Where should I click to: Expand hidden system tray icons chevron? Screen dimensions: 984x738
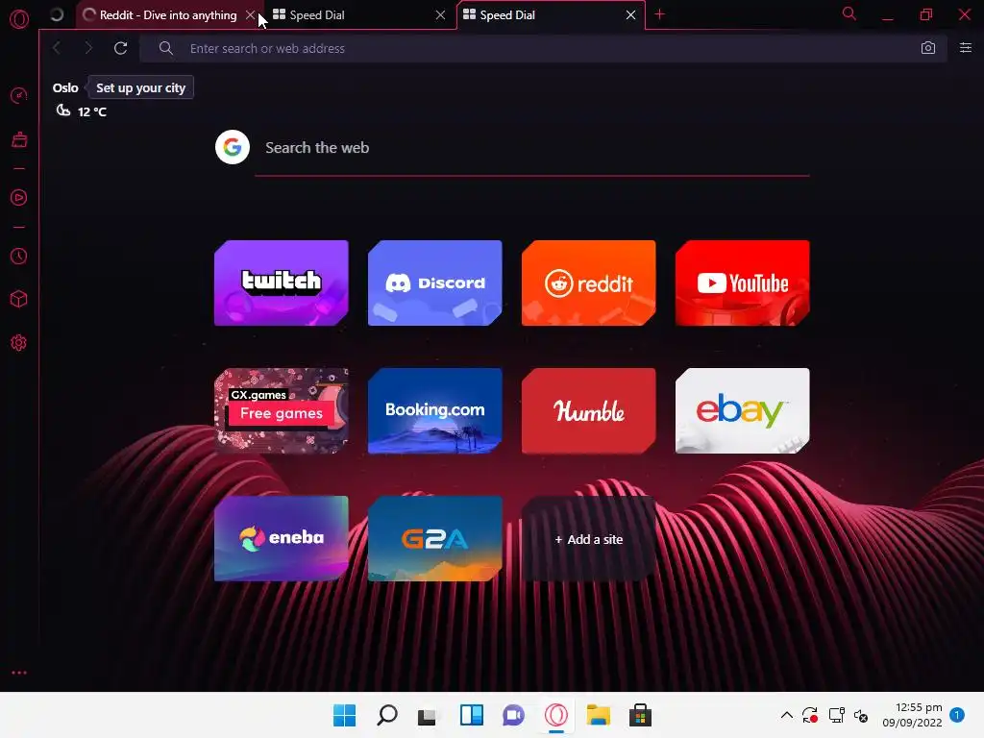tap(786, 715)
